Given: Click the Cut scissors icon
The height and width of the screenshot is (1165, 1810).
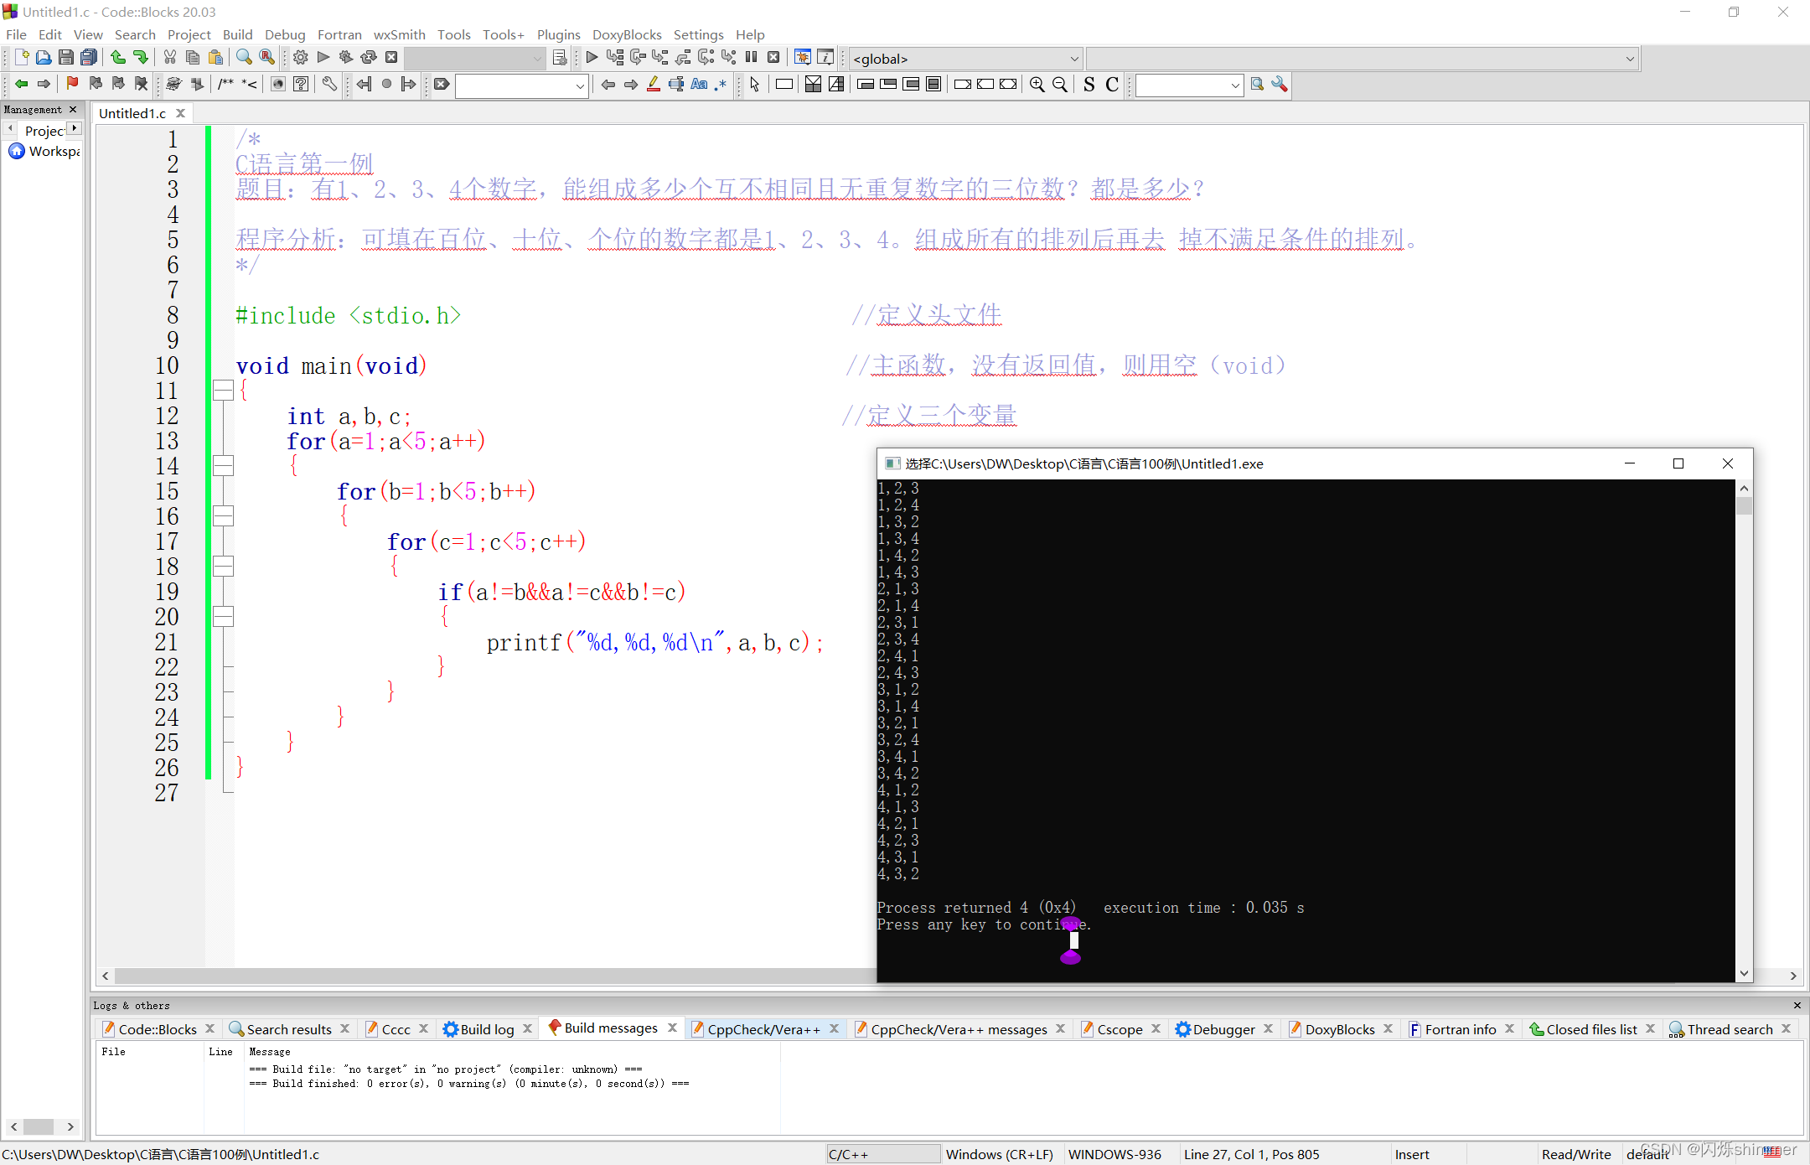Looking at the screenshot, I should [x=170, y=58].
